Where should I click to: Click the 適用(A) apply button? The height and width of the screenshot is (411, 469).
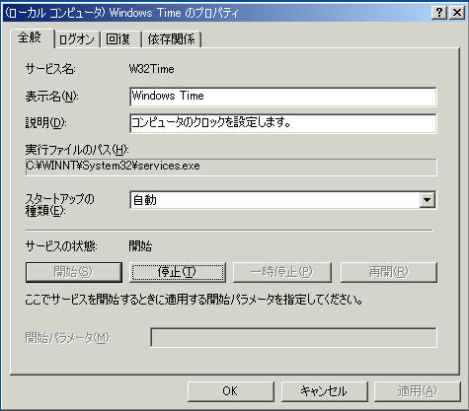(x=418, y=391)
